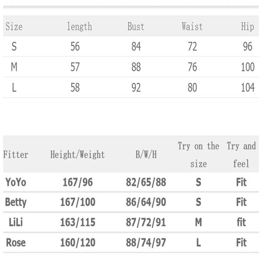Select fitter name Betty

pyautogui.click(x=16, y=202)
